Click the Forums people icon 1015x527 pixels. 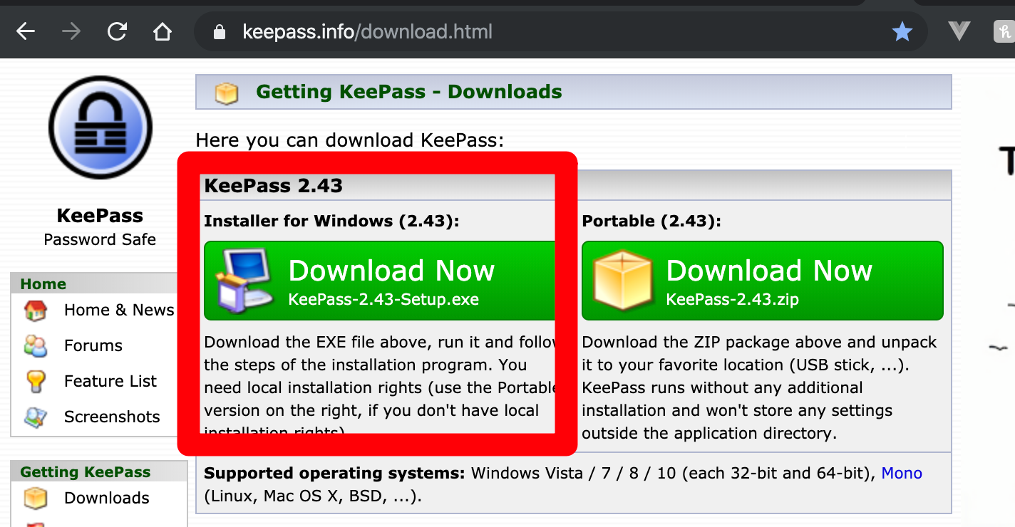point(35,346)
